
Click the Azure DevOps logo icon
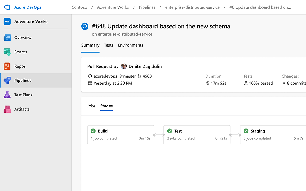click(x=7, y=7)
